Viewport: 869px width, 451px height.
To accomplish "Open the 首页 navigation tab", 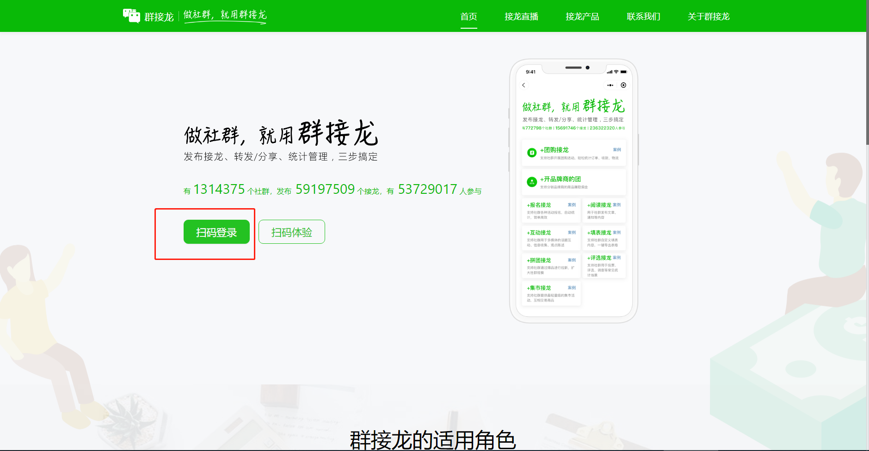I will click(x=468, y=17).
